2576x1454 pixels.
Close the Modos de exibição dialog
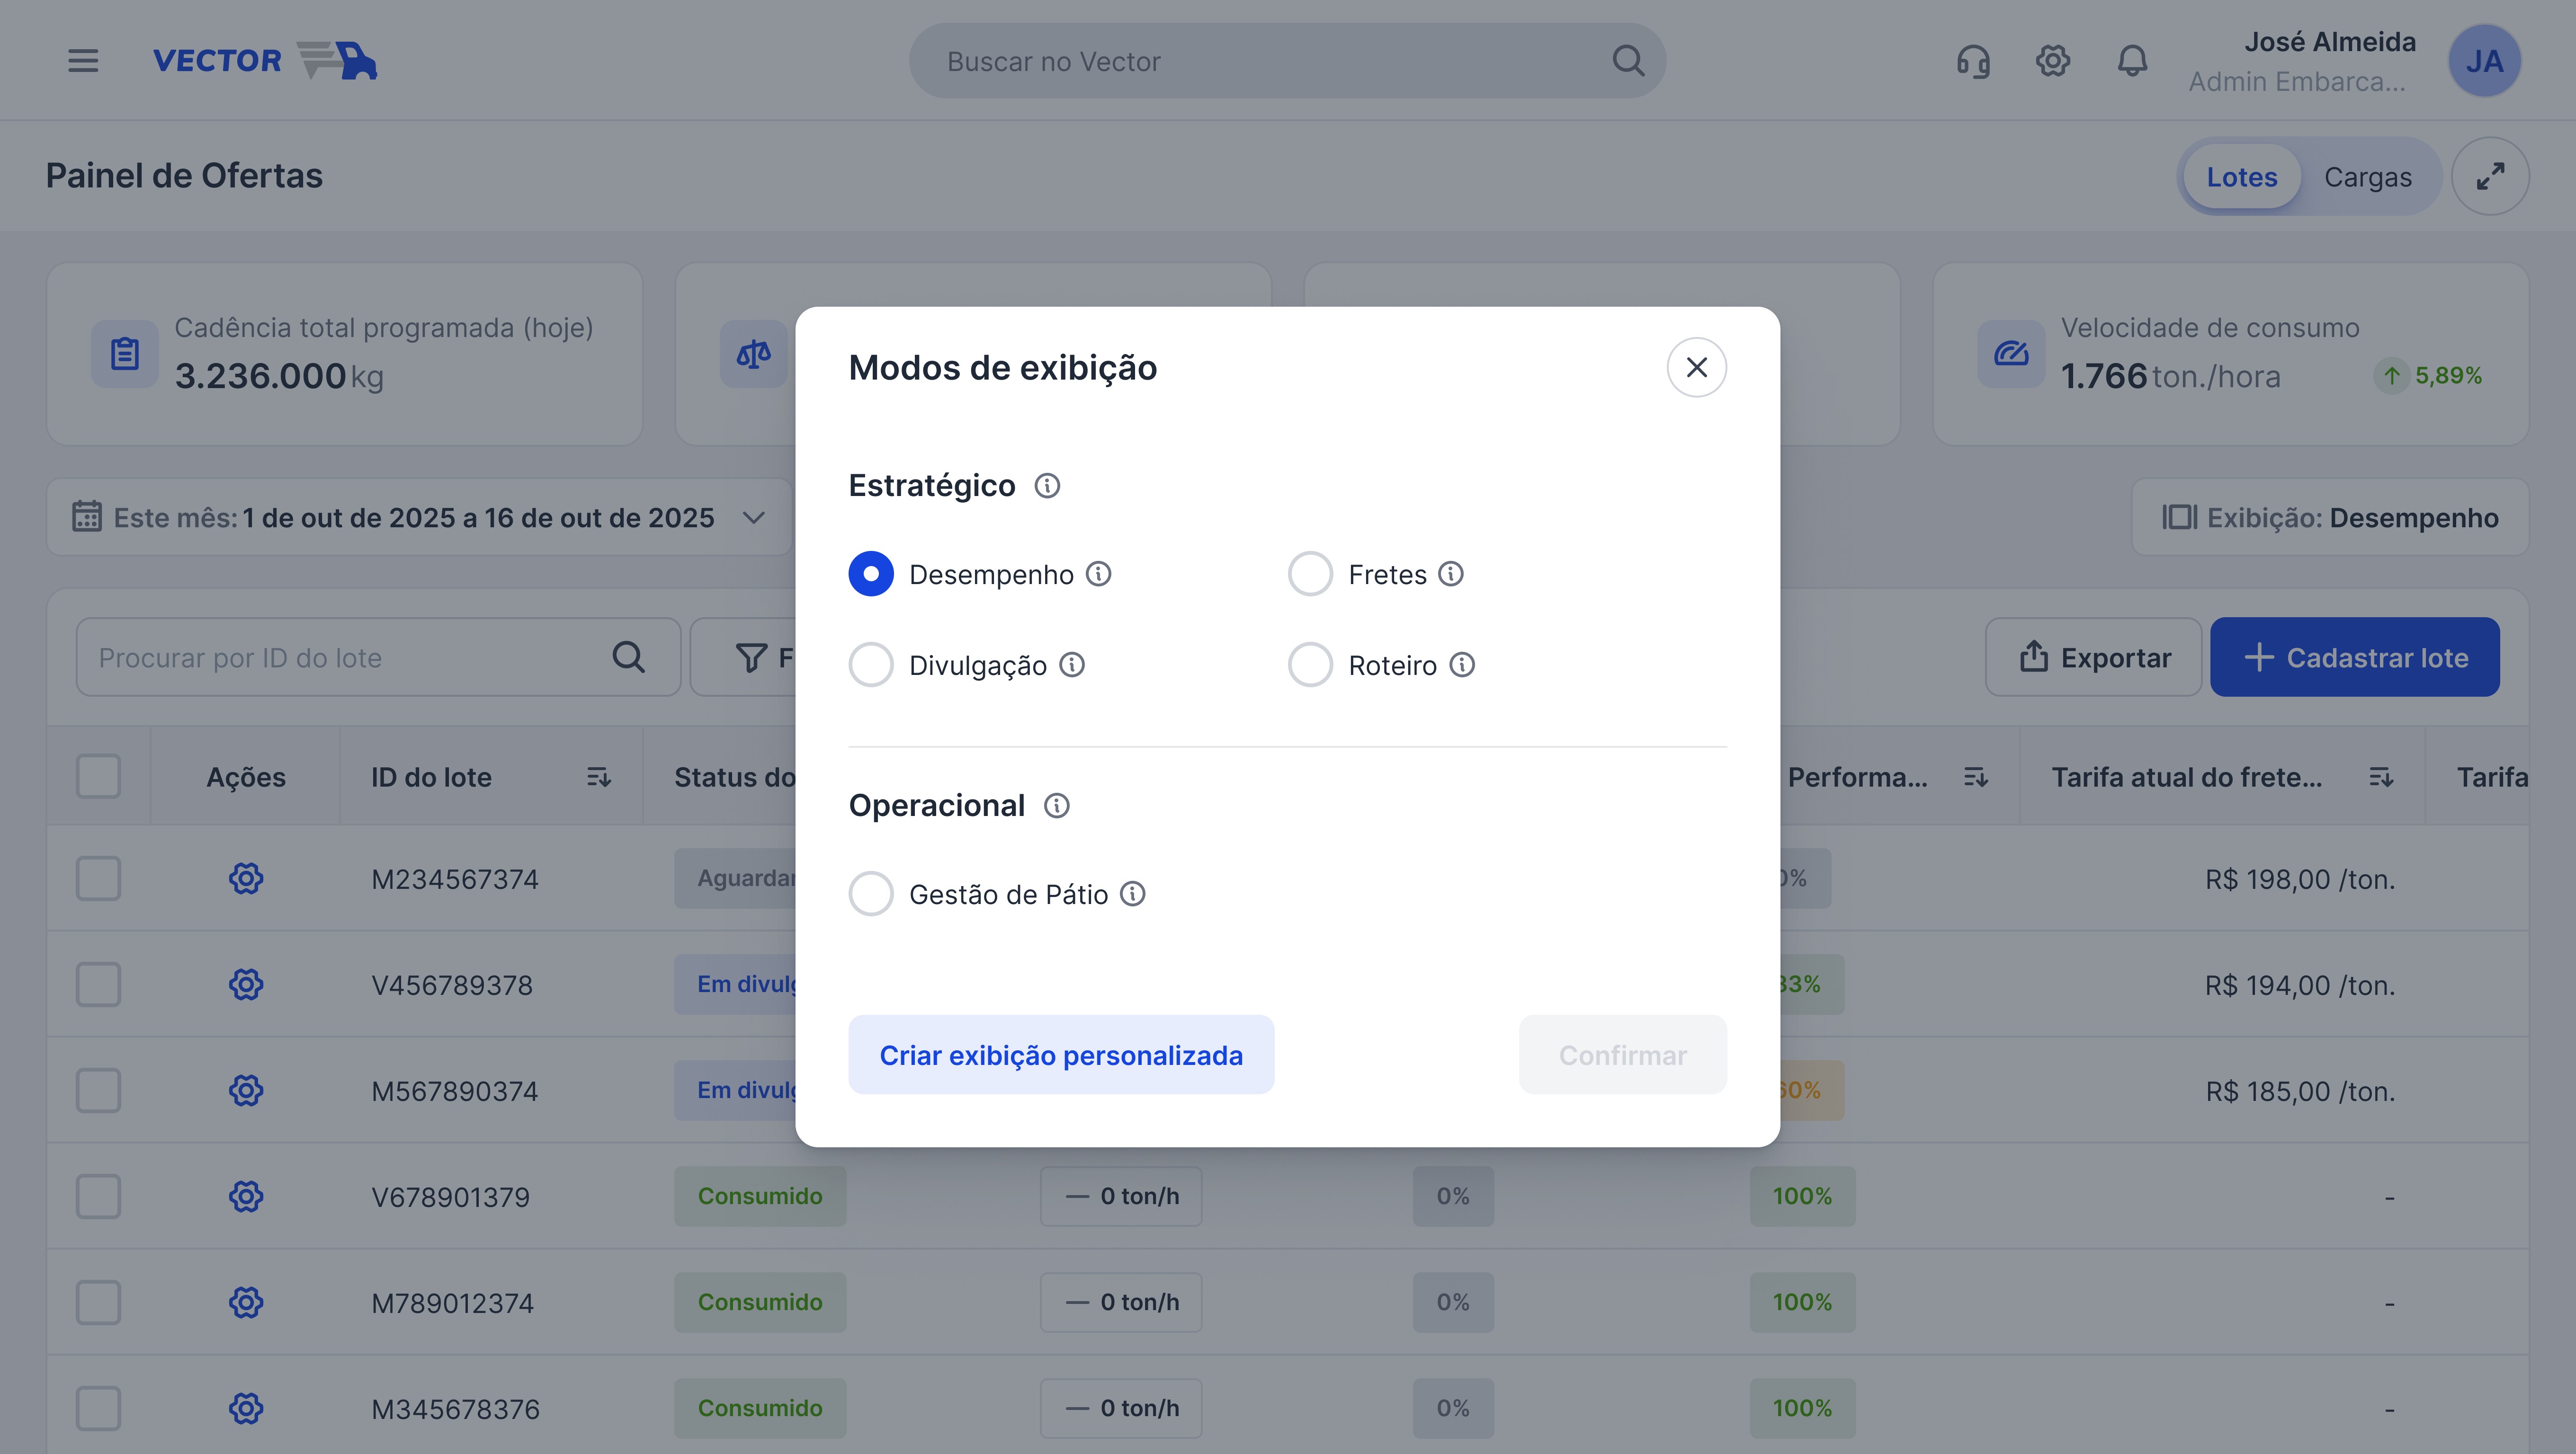click(x=1696, y=368)
